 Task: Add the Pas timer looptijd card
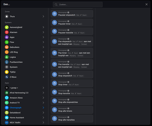click(72, 53)
